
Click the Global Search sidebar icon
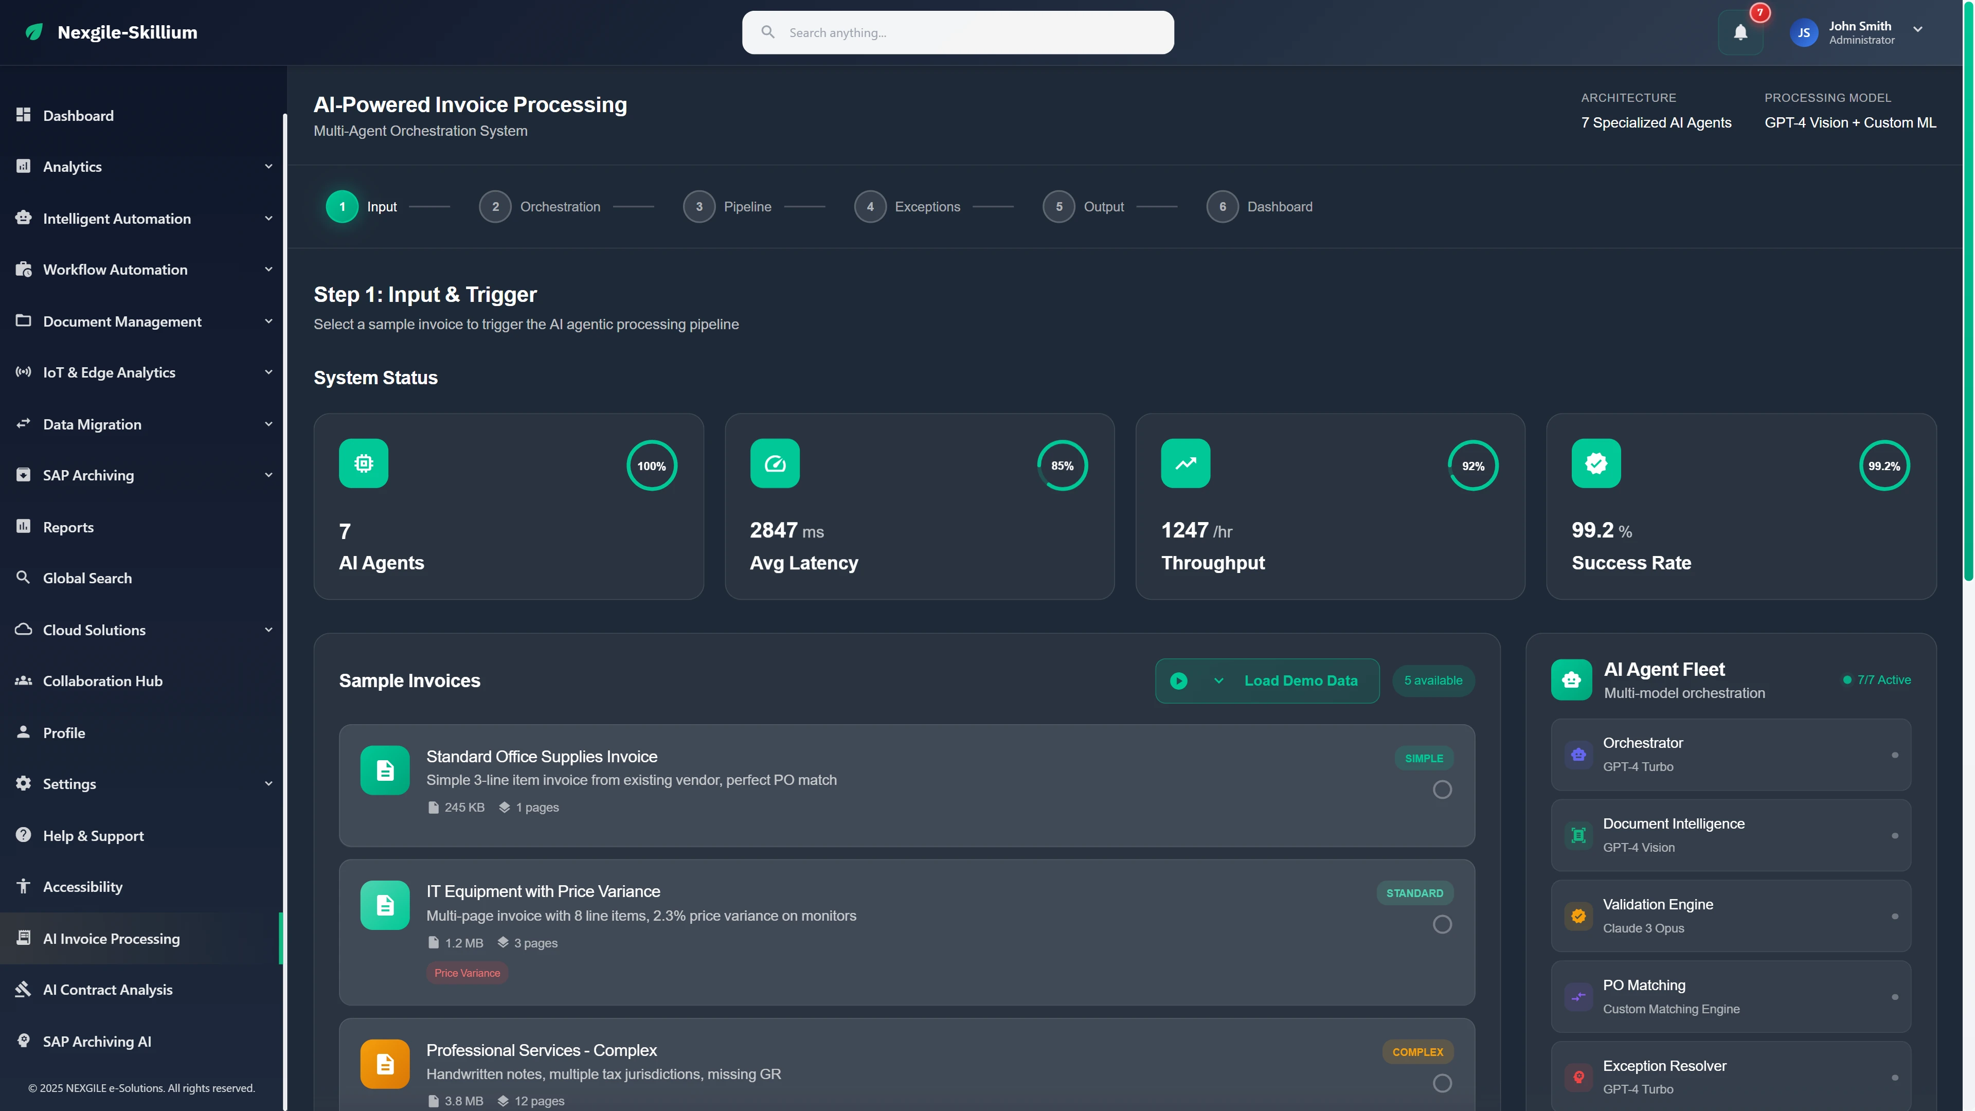[x=23, y=577]
